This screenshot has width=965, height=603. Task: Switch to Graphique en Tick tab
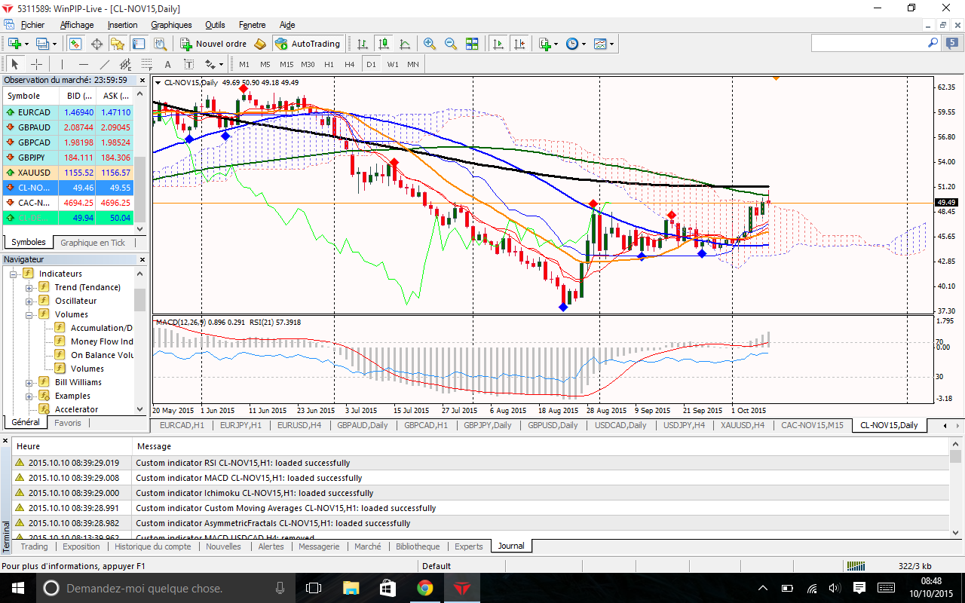(x=93, y=243)
